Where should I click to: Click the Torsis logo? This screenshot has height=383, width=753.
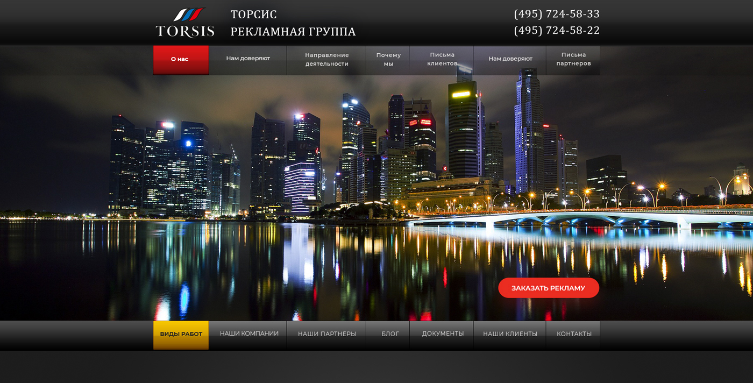coord(185,23)
